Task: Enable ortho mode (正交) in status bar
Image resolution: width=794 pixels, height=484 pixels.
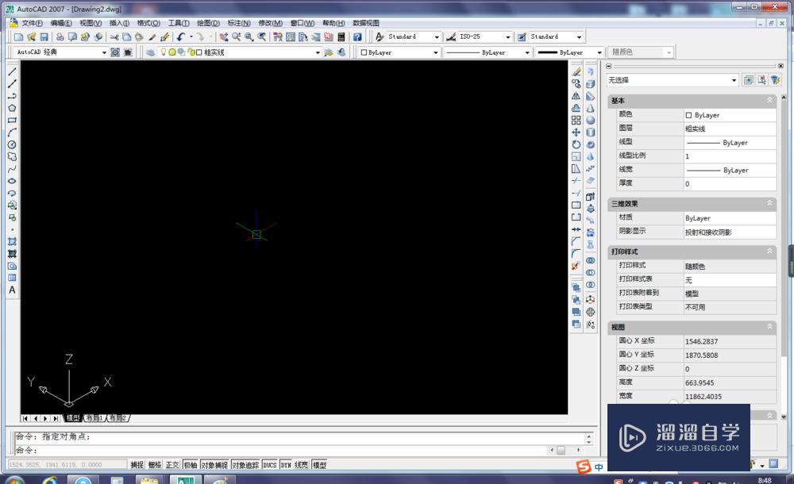Action: point(172,464)
